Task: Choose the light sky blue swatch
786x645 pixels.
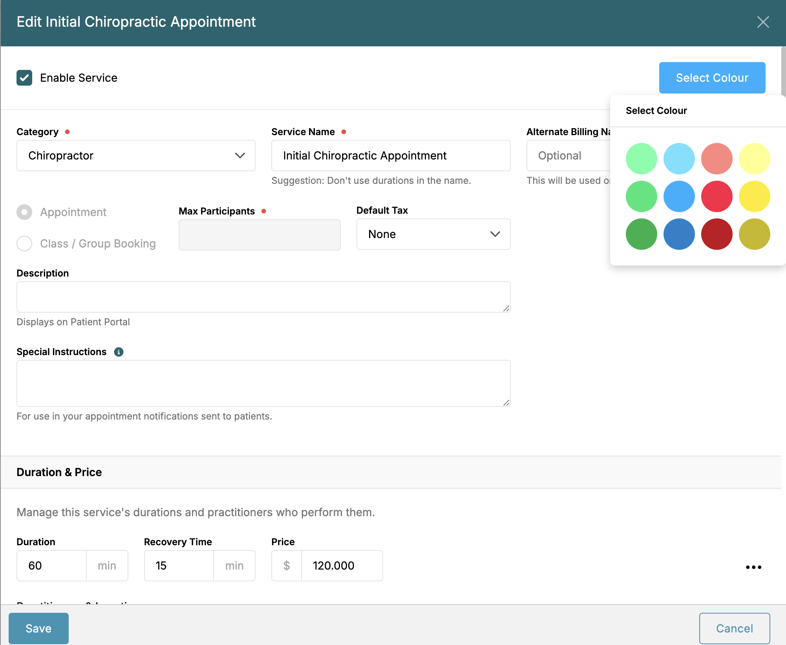Action: pos(679,159)
